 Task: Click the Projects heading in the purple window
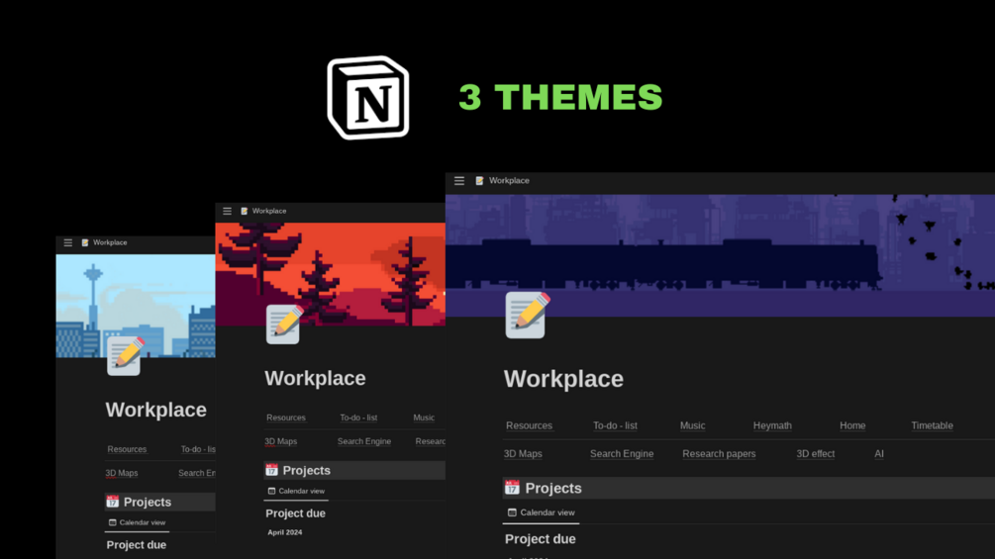click(553, 488)
